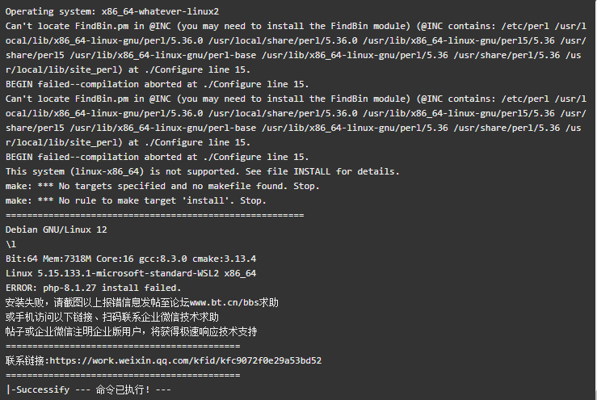Click the 'No targets specified and no makefile' line

(x=162, y=186)
